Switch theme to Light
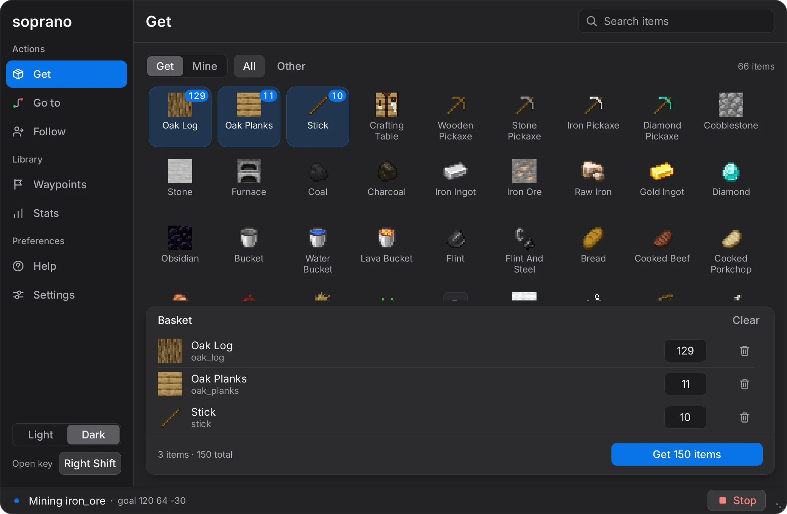The height and width of the screenshot is (514, 787). pyautogui.click(x=40, y=435)
